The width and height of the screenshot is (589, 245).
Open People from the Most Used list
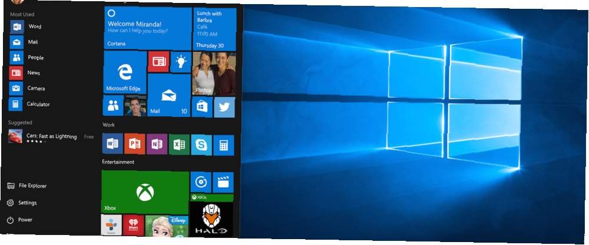point(27,58)
